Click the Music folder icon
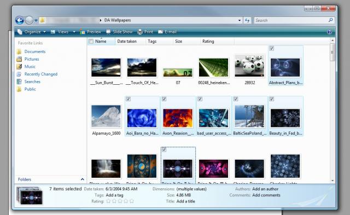The width and height of the screenshot is (350, 215). tap(19, 67)
